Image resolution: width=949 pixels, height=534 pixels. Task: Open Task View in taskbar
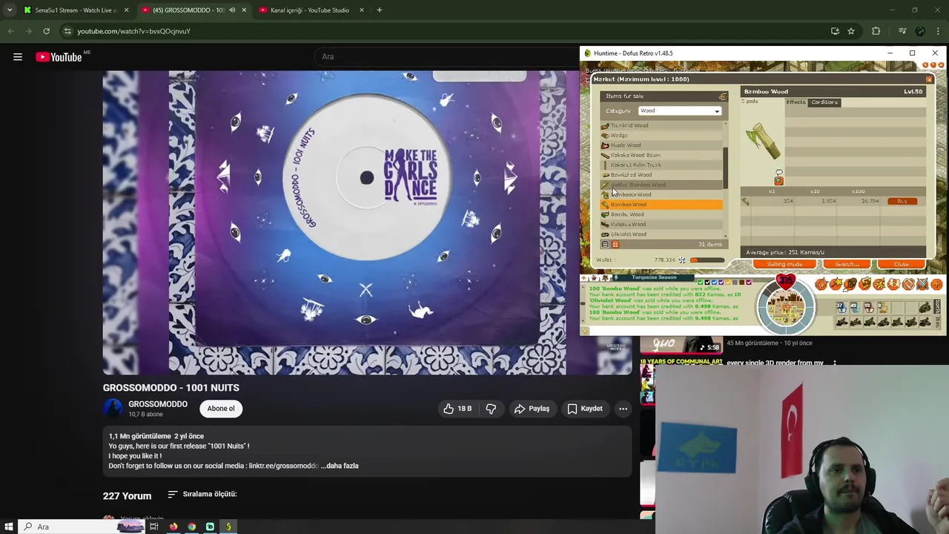(154, 527)
